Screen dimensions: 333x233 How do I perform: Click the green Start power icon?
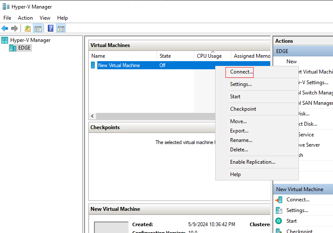[x=279, y=221]
